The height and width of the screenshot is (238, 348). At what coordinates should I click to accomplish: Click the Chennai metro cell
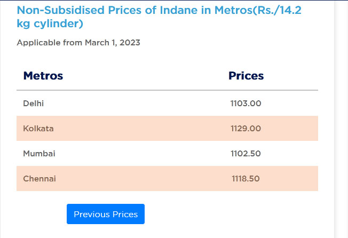[x=39, y=179]
